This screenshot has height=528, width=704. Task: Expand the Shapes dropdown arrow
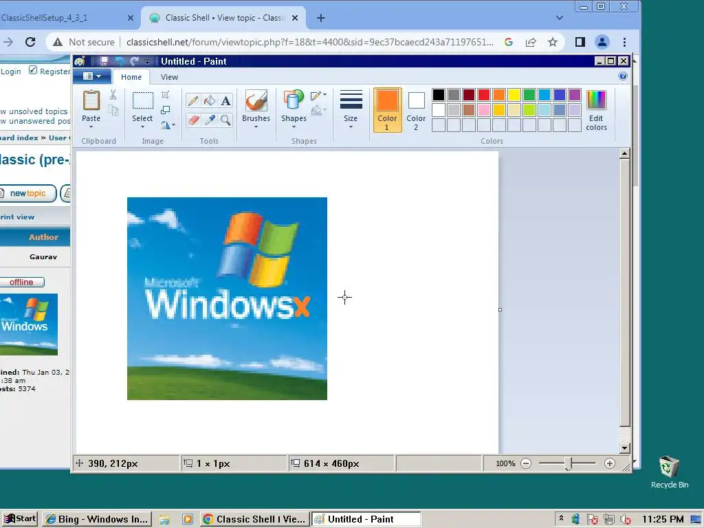pos(294,127)
